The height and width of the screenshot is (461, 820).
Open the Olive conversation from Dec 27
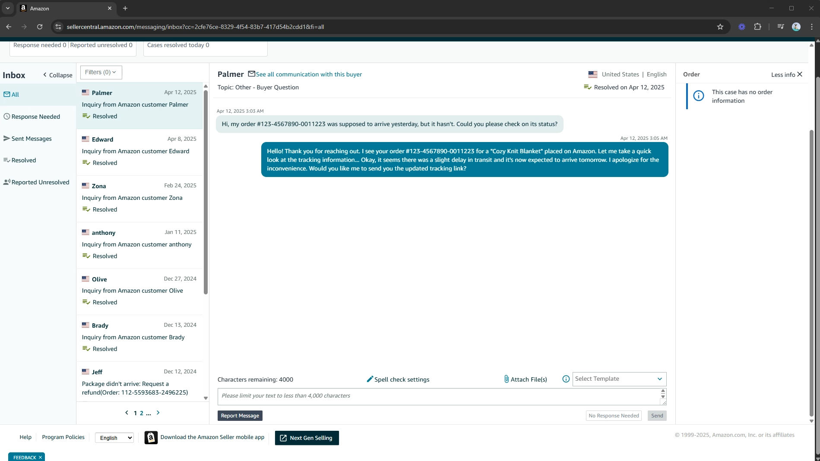click(139, 292)
